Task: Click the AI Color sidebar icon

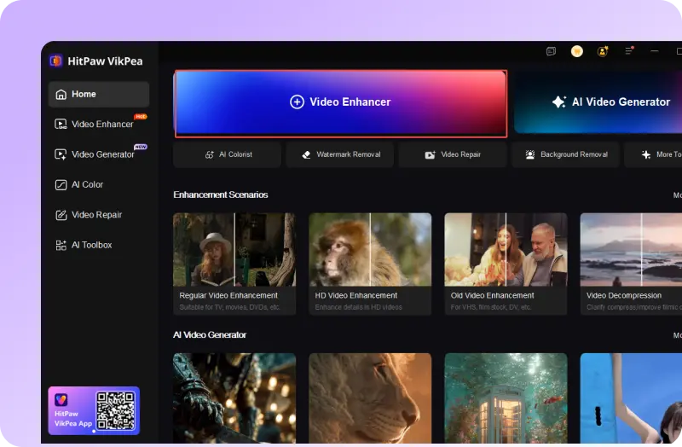Action: pyautogui.click(x=61, y=185)
